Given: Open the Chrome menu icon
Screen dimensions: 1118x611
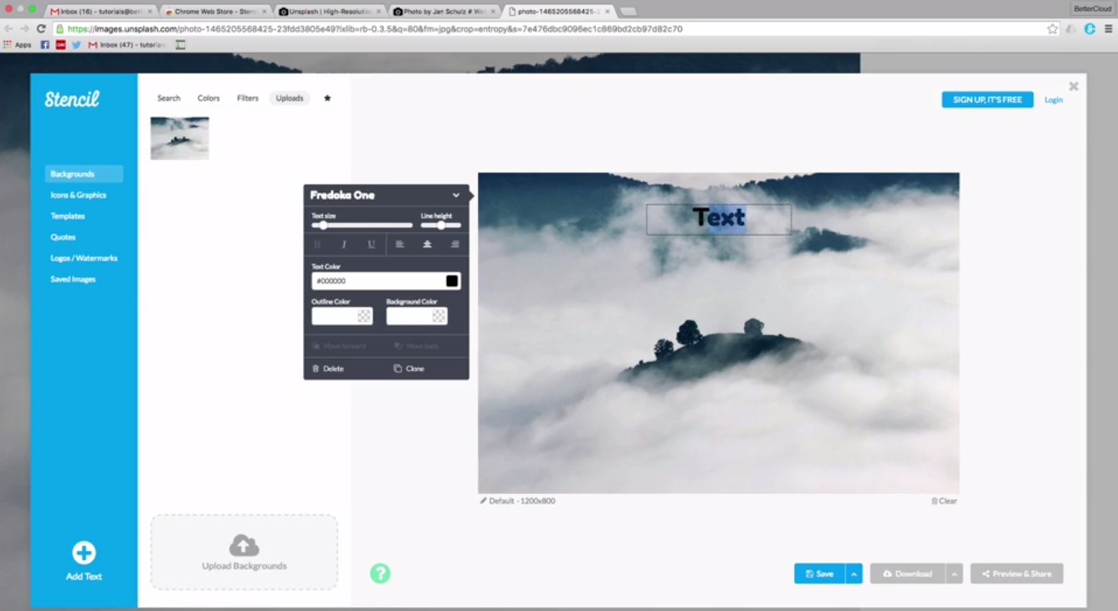Looking at the screenshot, I should coord(1108,28).
